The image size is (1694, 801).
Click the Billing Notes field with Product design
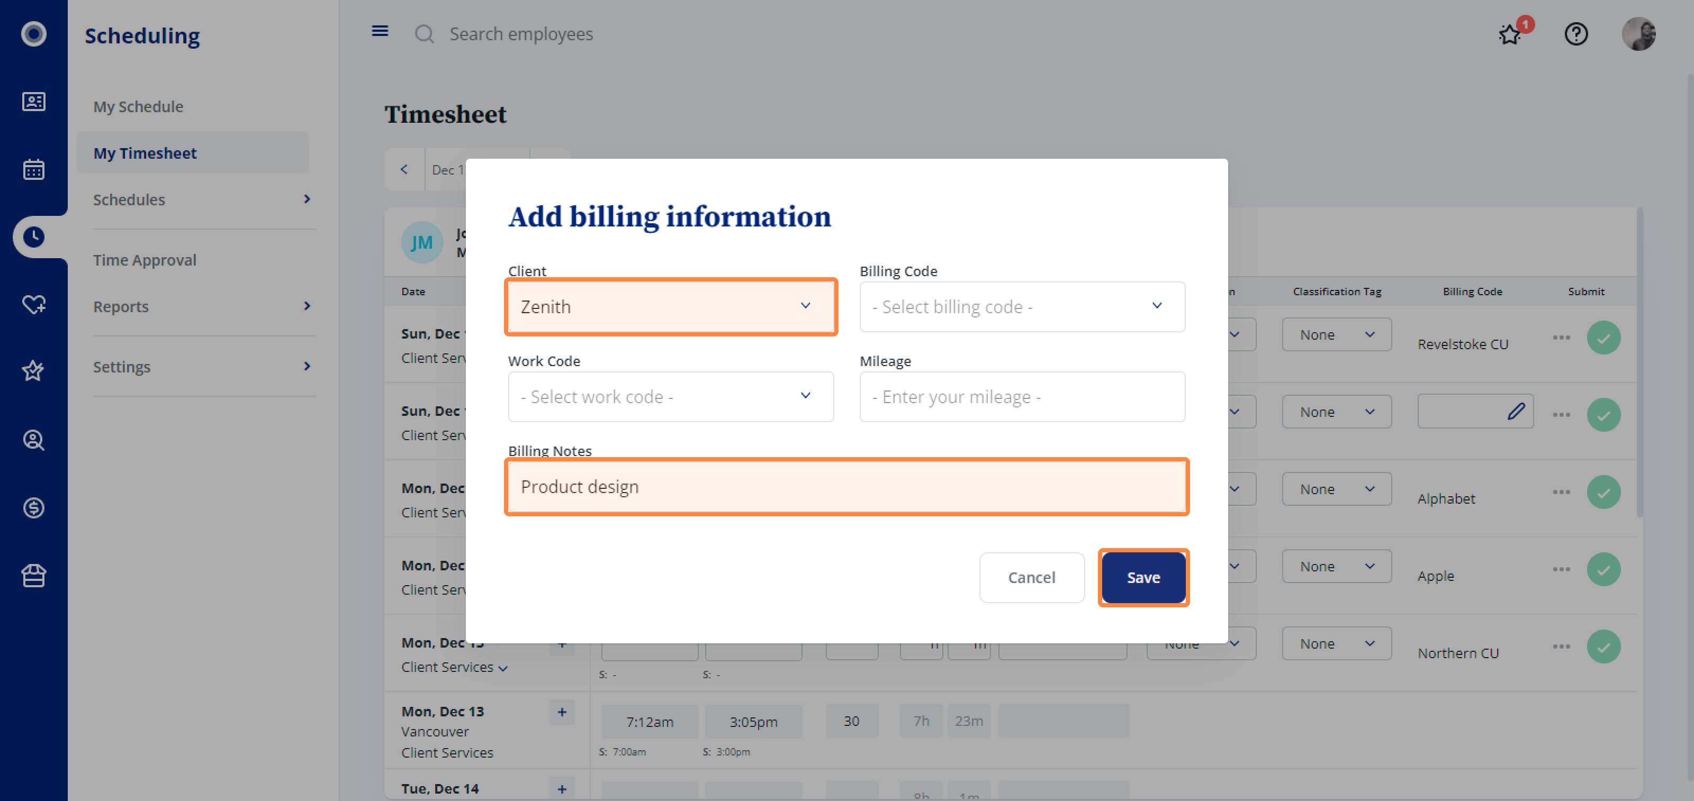pyautogui.click(x=847, y=487)
